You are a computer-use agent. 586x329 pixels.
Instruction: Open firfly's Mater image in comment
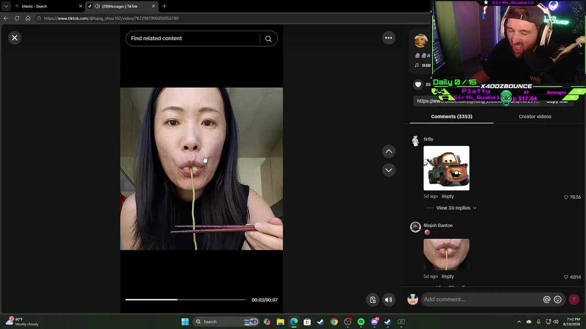(446, 168)
